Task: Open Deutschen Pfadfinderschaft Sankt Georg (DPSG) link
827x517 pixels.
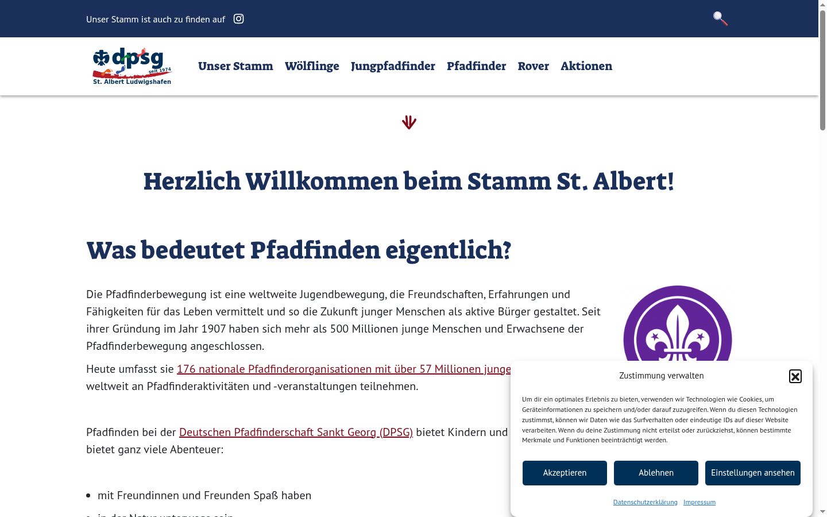Action: 296,432
